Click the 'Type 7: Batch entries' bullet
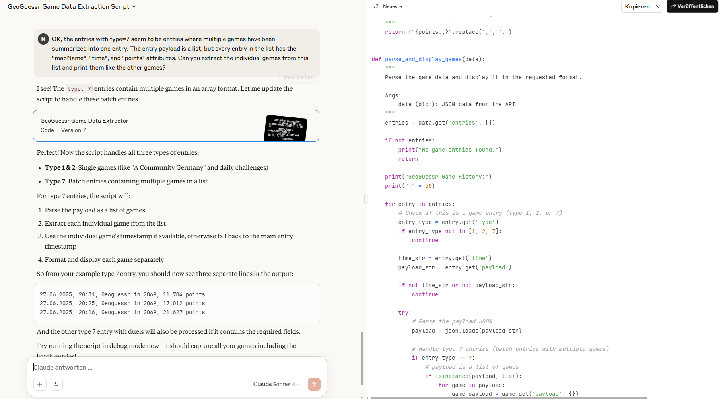The width and height of the screenshot is (723, 399). [x=126, y=181]
